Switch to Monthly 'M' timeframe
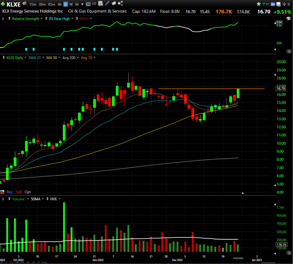This screenshot has height=264, width=293. 77,4
